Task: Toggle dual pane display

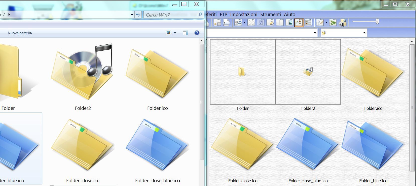Action: (280, 23)
